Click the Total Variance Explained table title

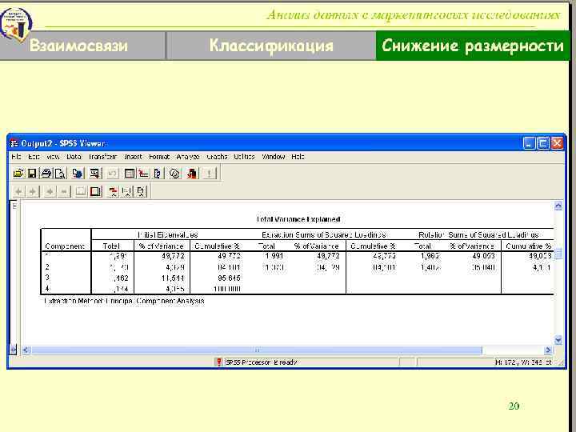(298, 219)
